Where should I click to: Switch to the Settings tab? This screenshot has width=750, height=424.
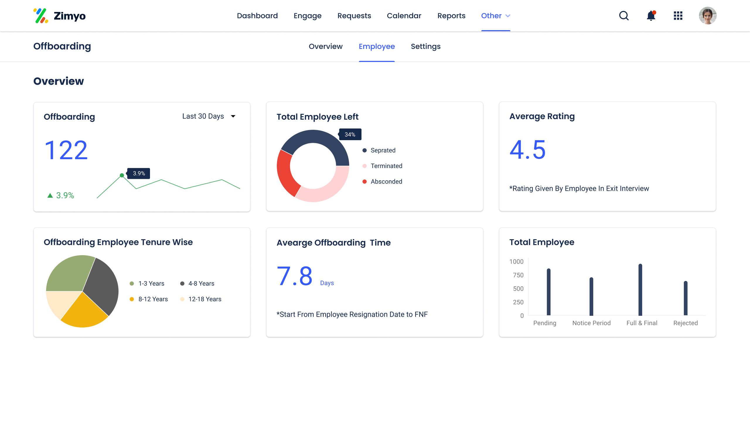[x=425, y=47]
